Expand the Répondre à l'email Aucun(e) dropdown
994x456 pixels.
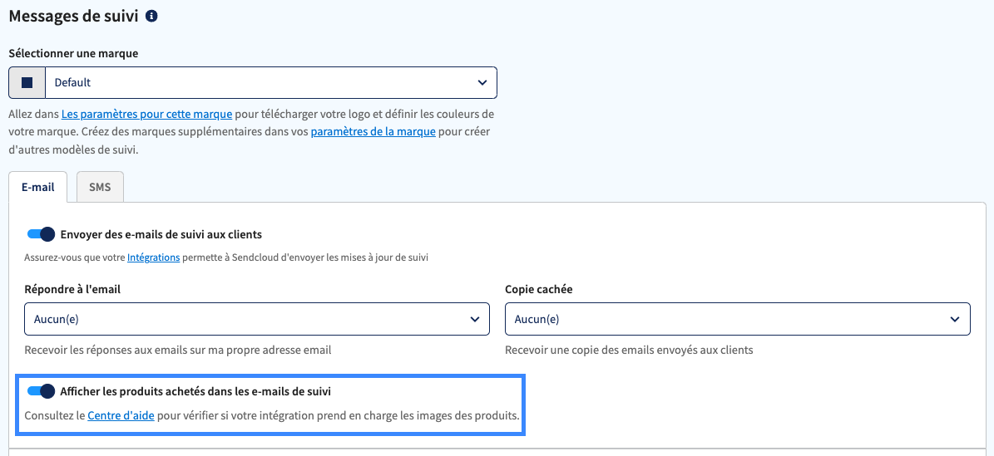point(257,319)
